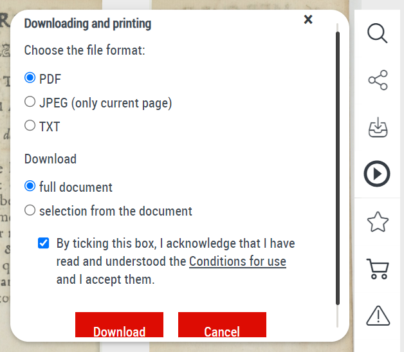The width and height of the screenshot is (404, 352).
Task: Click the warning triangle report icon
Action: pyautogui.click(x=378, y=315)
